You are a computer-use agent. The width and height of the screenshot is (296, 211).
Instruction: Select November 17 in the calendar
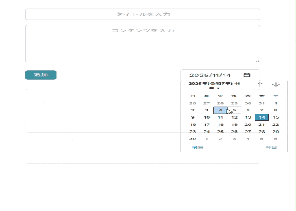coord(206,124)
